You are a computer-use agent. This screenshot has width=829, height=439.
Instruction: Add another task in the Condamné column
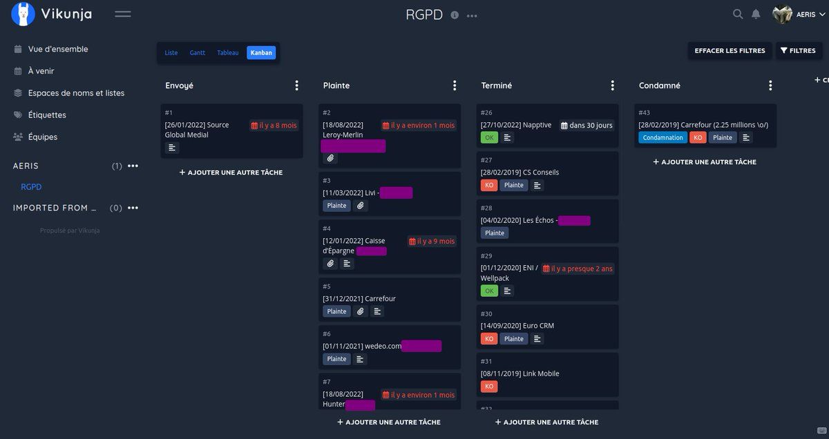point(705,162)
